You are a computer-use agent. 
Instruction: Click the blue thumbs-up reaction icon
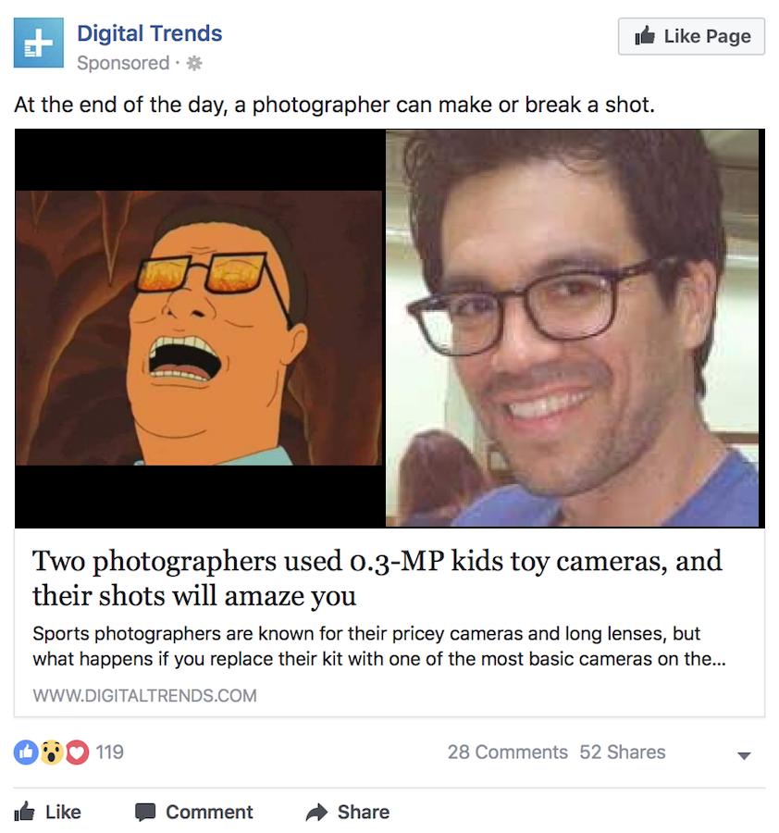coord(25,752)
